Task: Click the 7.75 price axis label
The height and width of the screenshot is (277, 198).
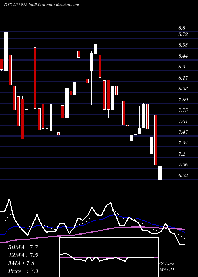Action: click(183, 110)
